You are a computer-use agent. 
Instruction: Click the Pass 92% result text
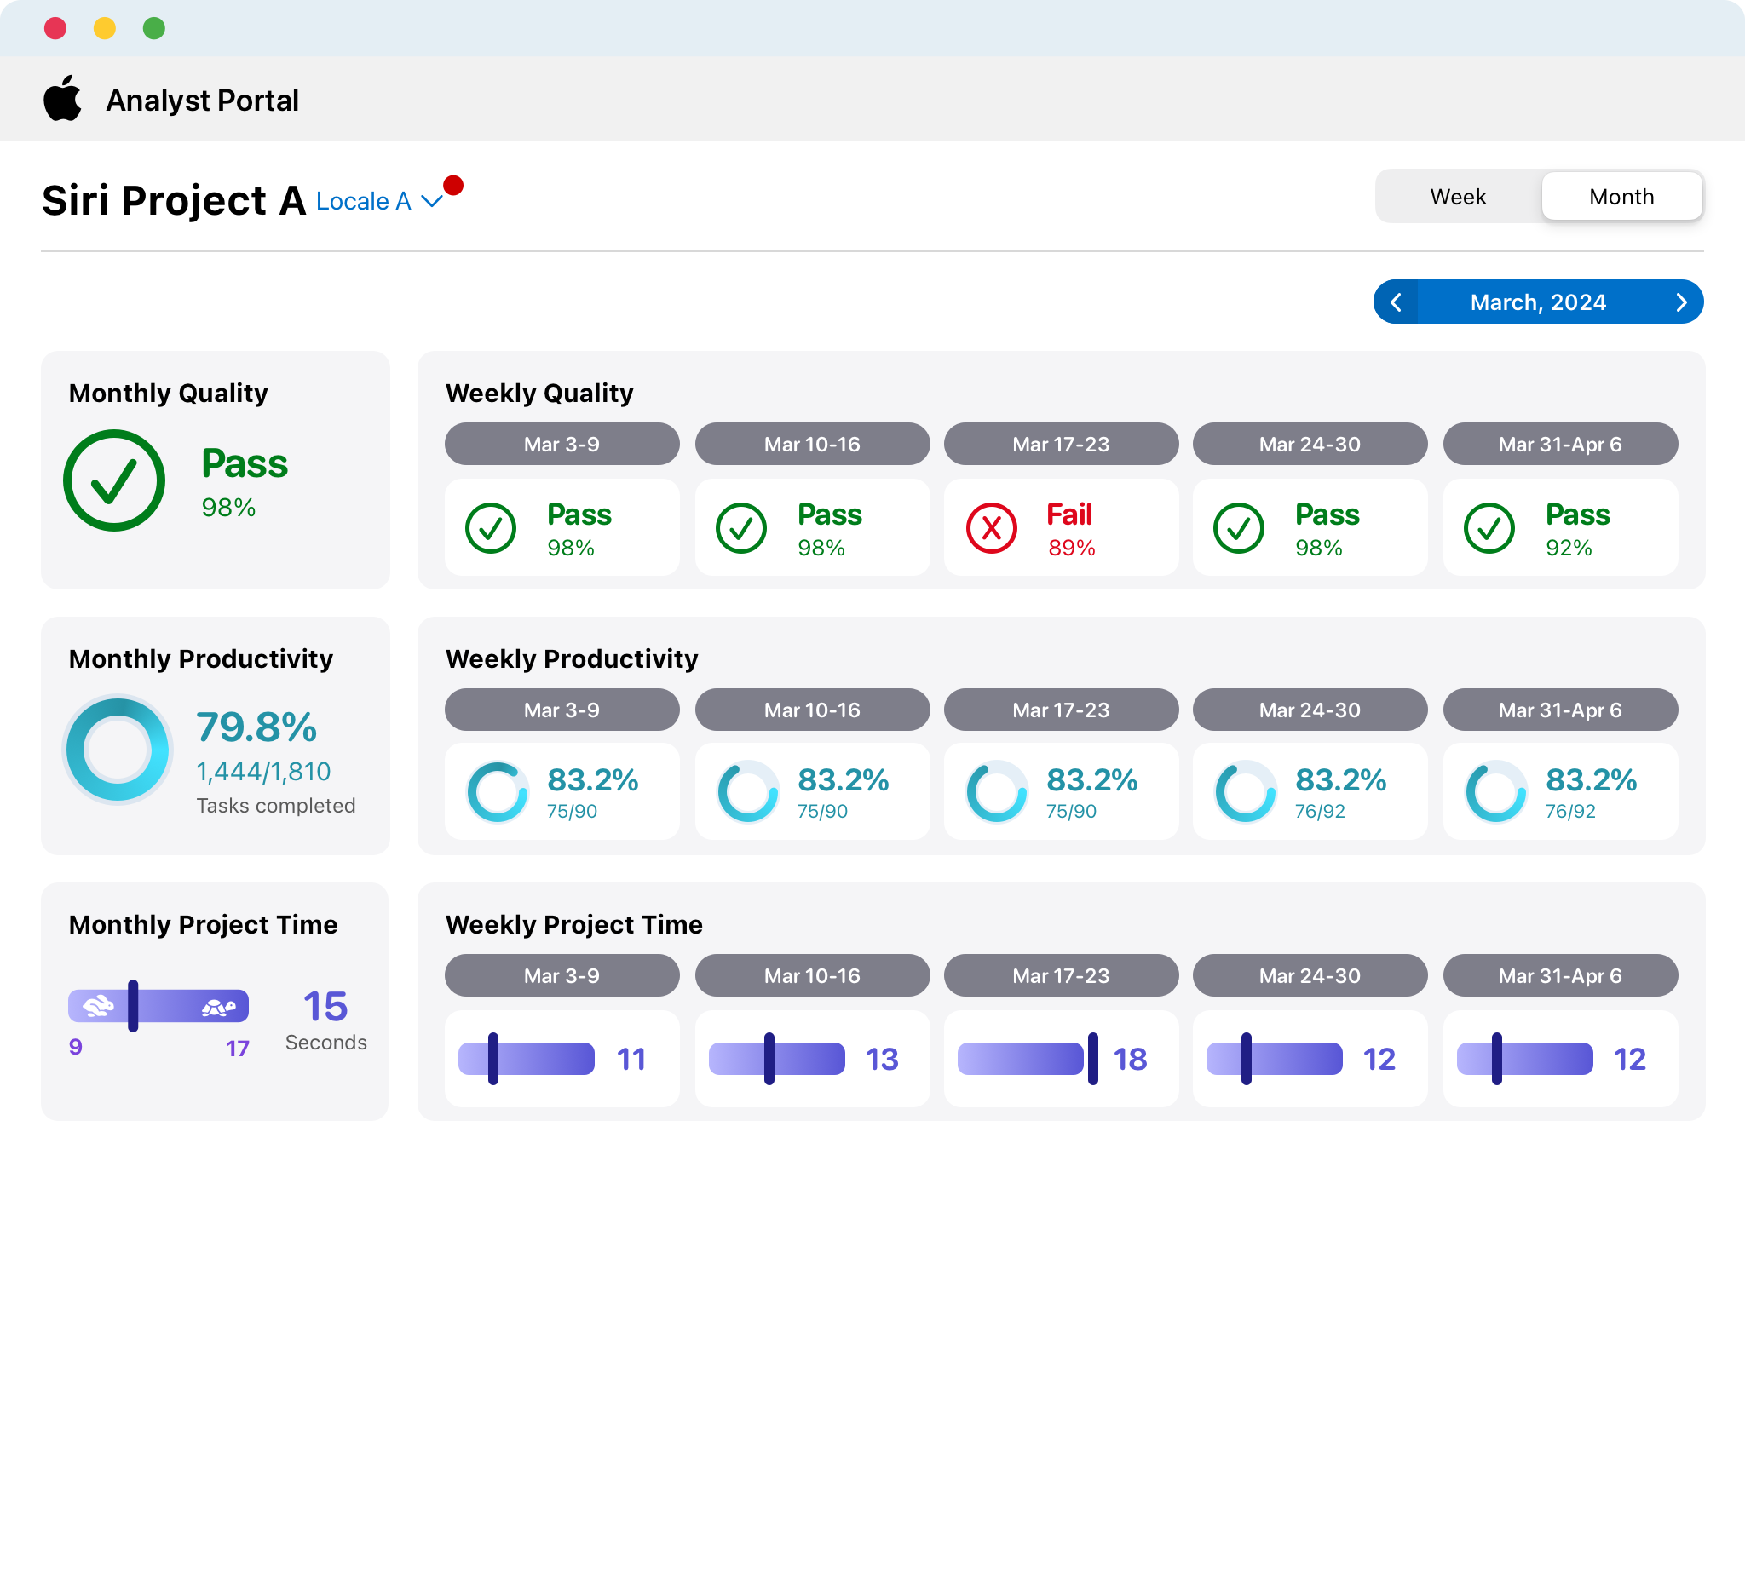pos(1577,529)
